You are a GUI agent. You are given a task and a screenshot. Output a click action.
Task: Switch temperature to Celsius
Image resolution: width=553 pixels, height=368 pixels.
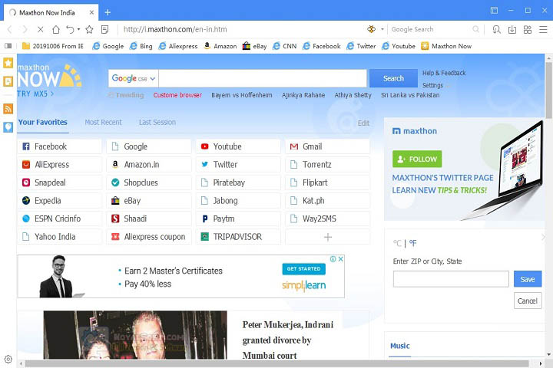(x=397, y=243)
